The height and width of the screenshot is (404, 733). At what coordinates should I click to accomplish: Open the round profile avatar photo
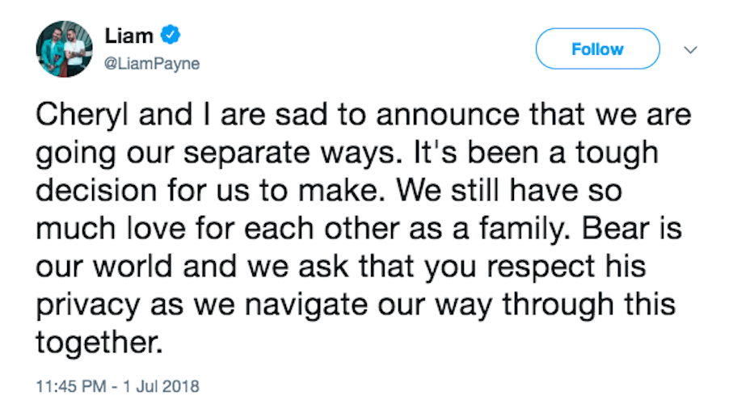[65, 49]
